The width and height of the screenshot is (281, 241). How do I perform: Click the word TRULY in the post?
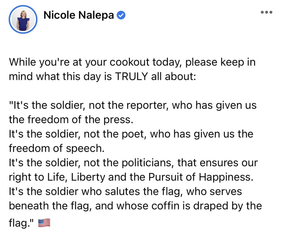(131, 77)
